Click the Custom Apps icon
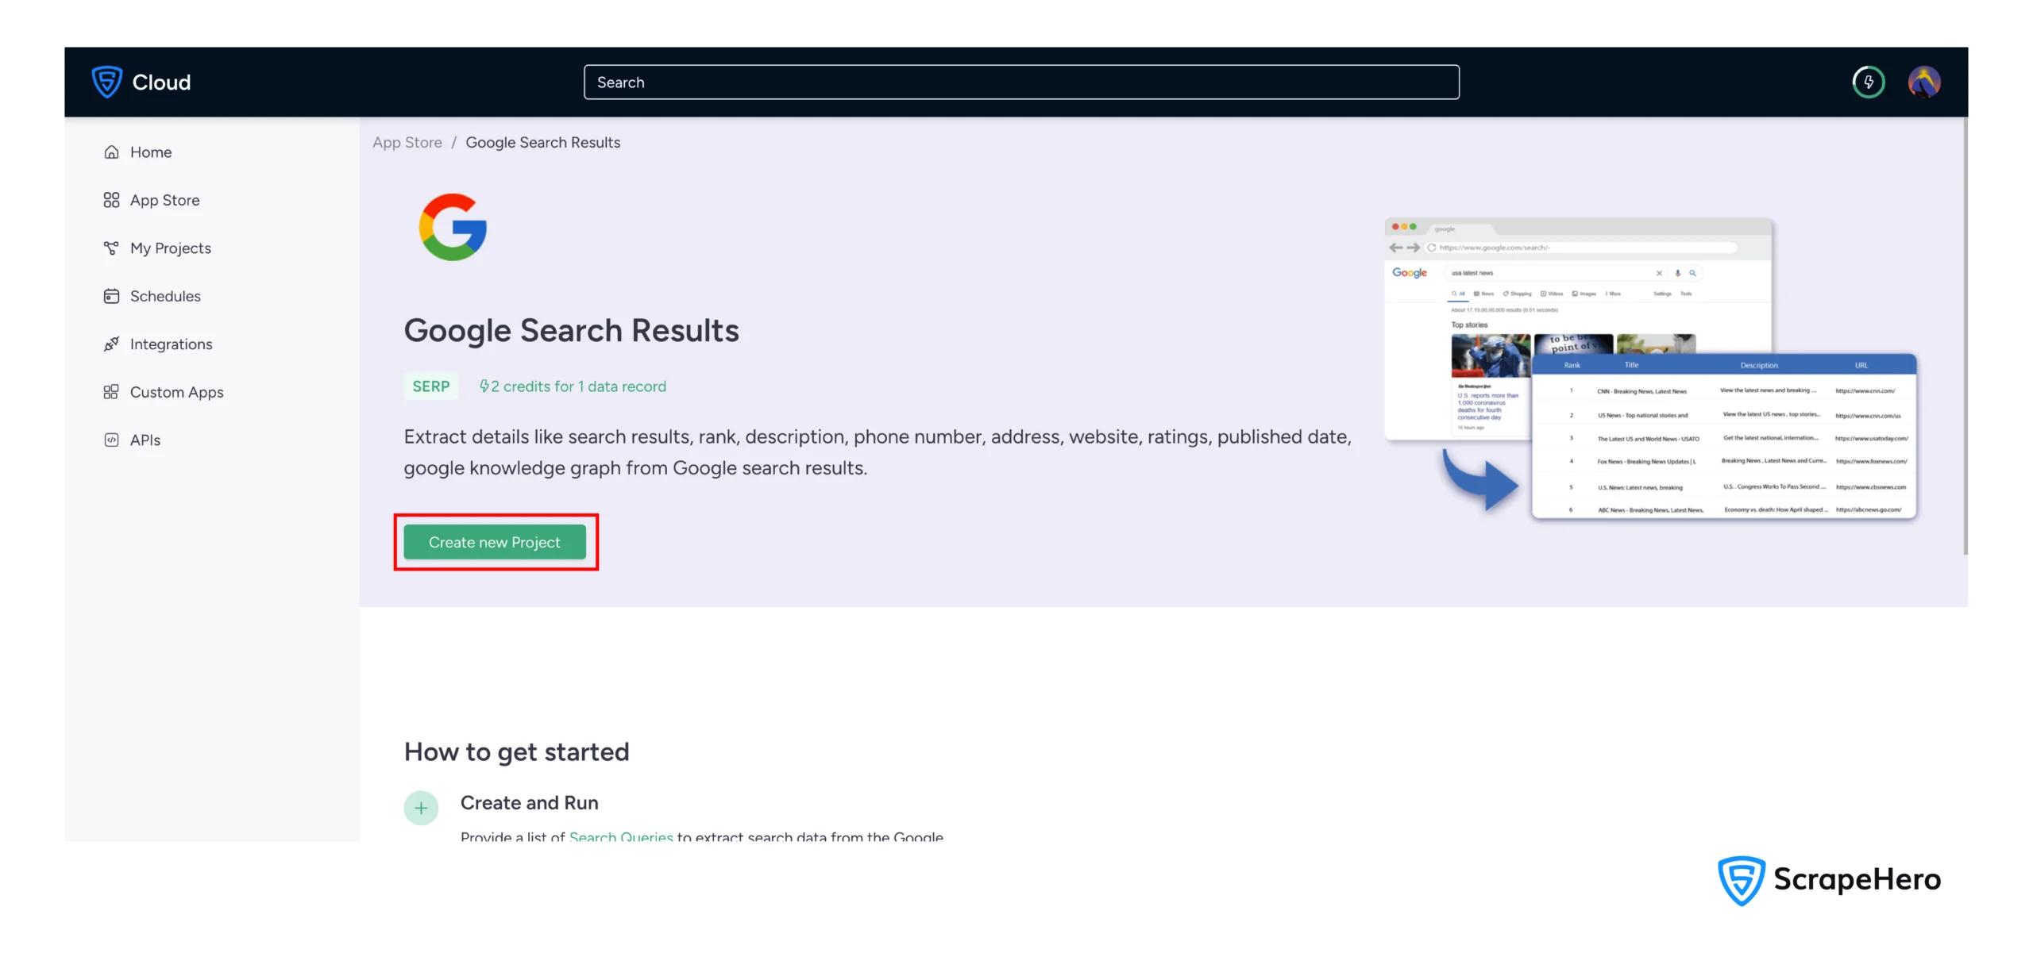This screenshot has height=953, width=2033. [x=111, y=392]
